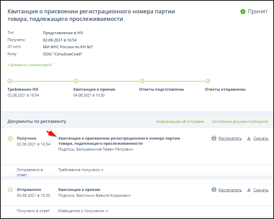Click download icon for sent Квитанция о приеме
Screen dimensions: 274x219
pos(249,190)
